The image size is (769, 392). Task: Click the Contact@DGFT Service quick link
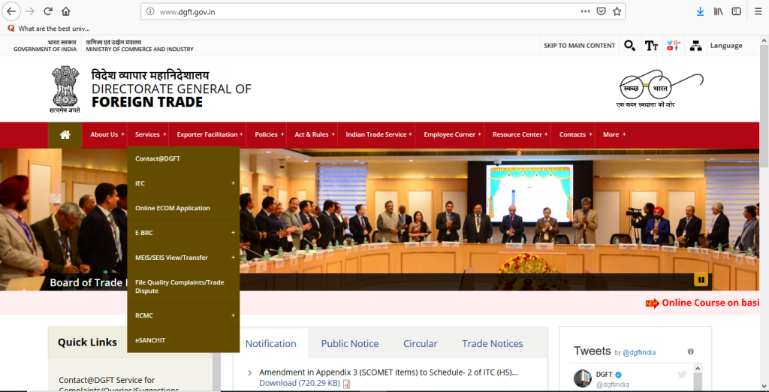click(x=119, y=384)
